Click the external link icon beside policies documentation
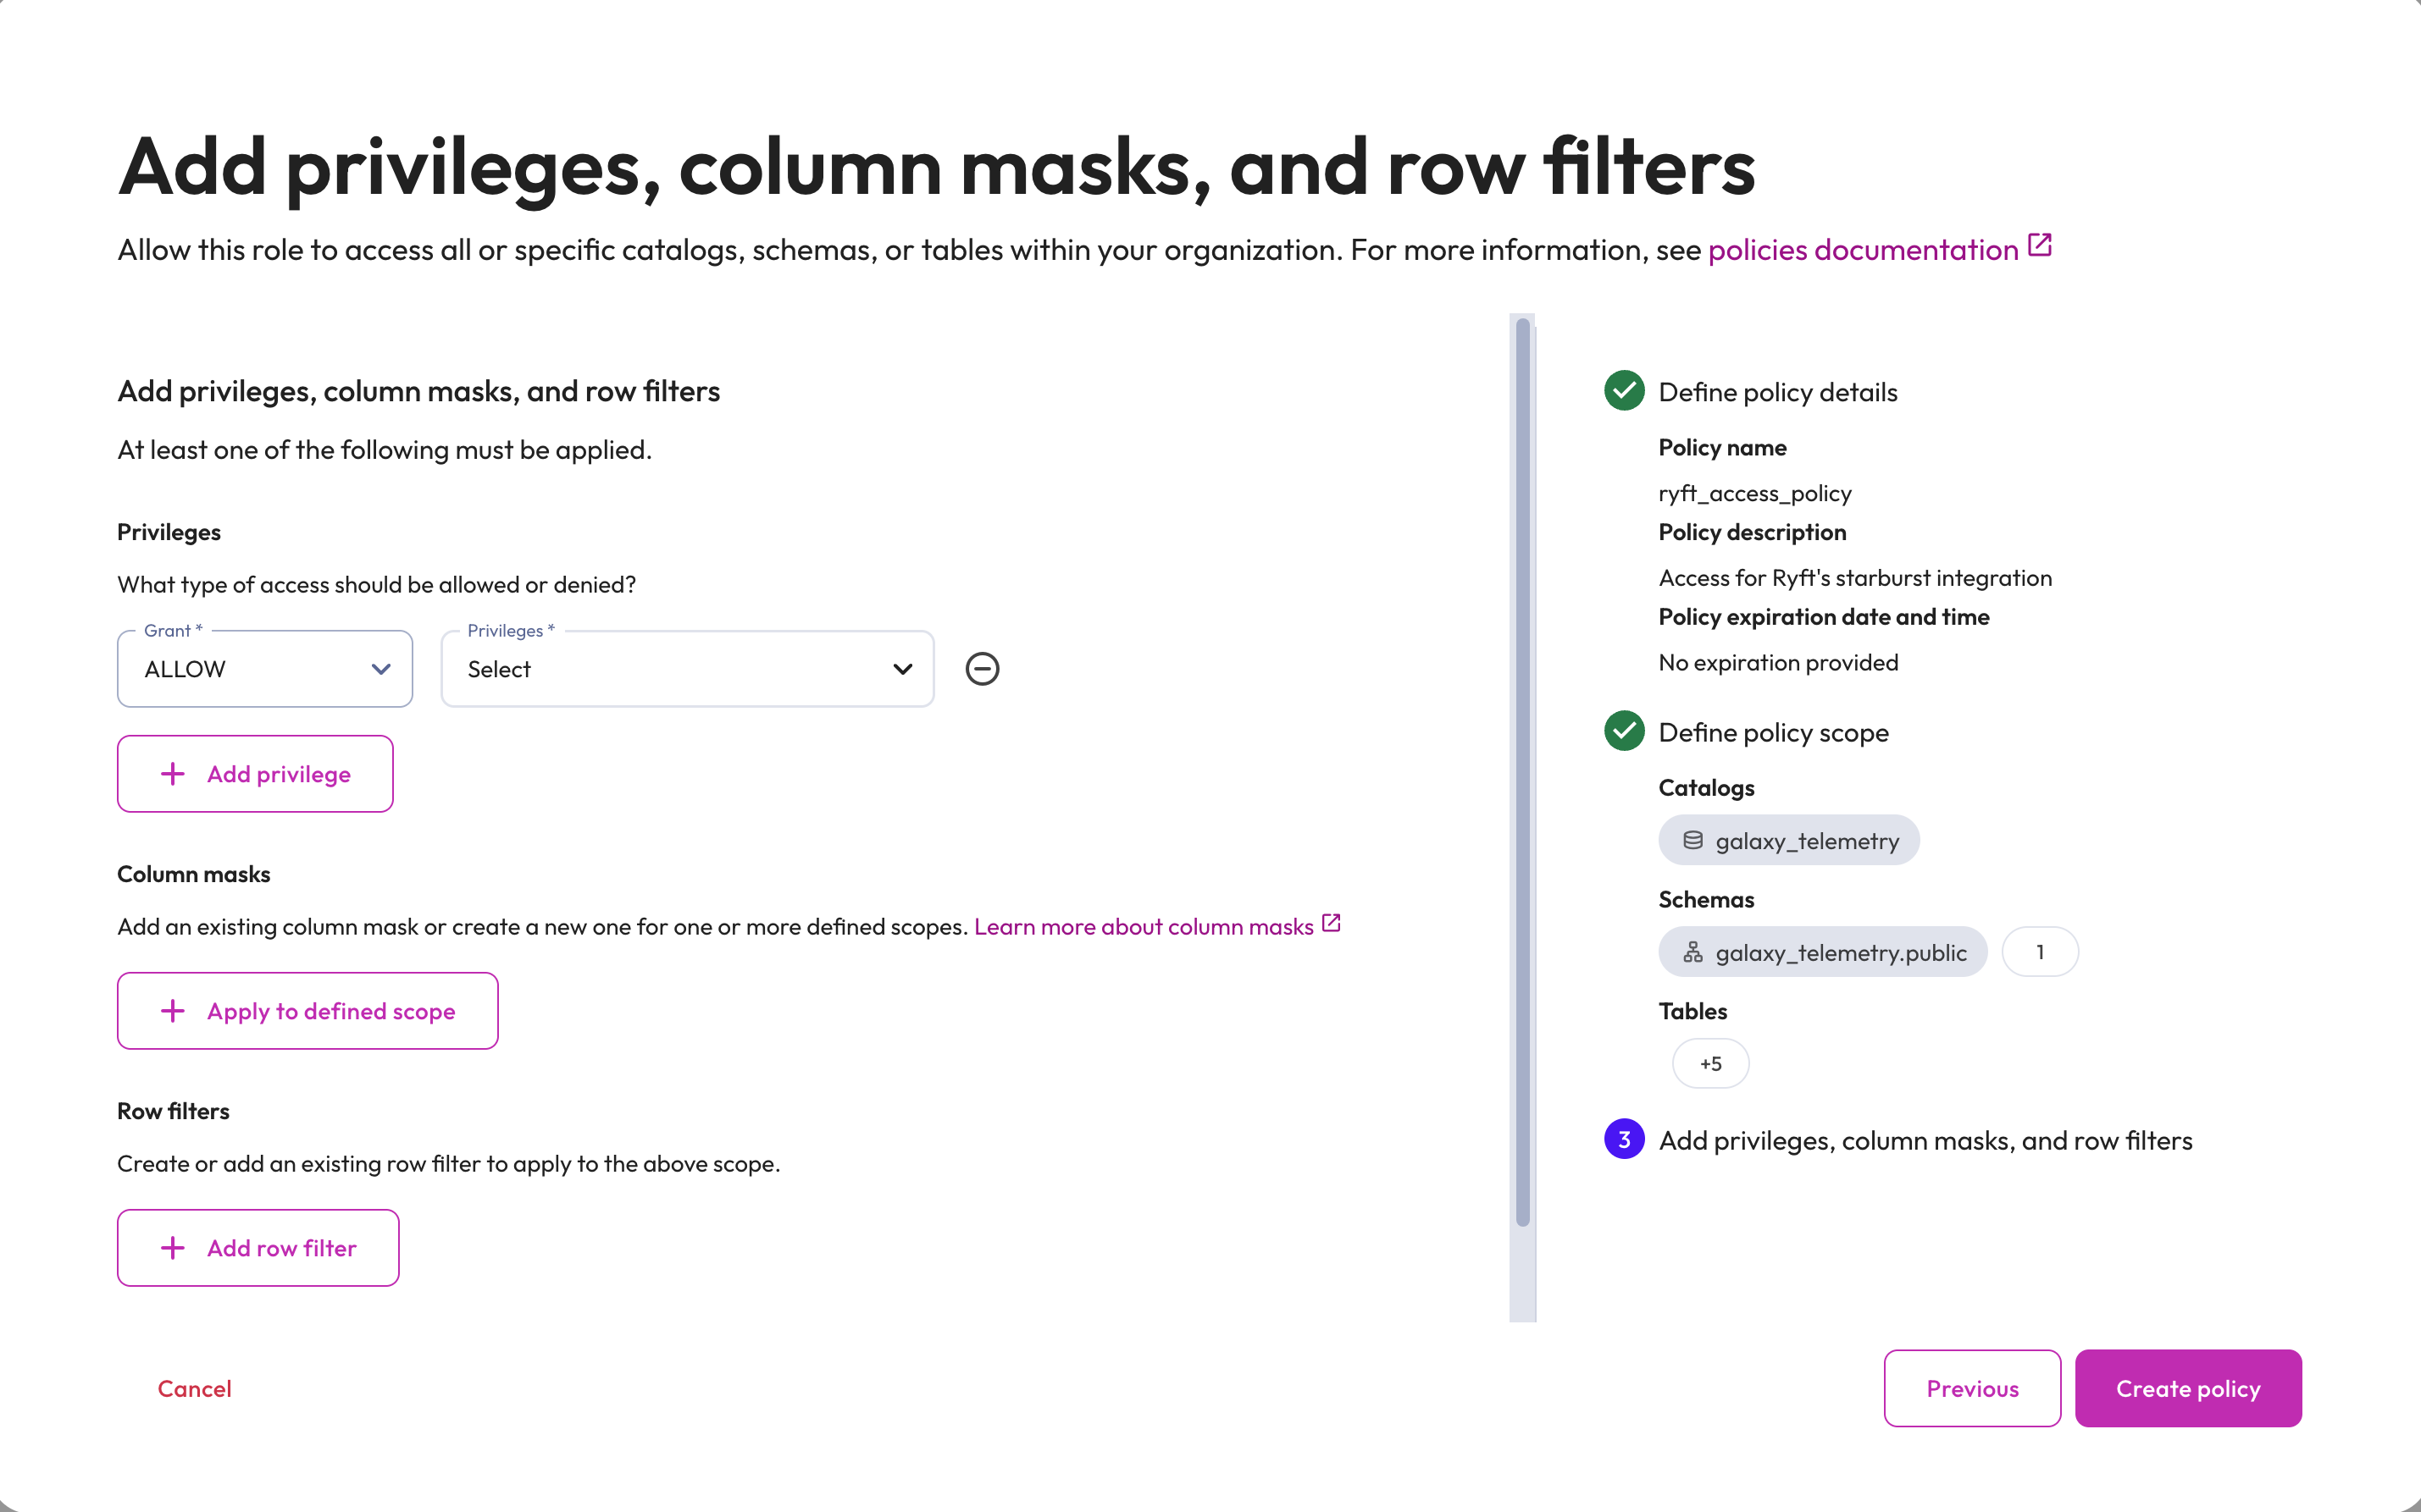The height and width of the screenshot is (1512, 2421). pyautogui.click(x=2040, y=246)
